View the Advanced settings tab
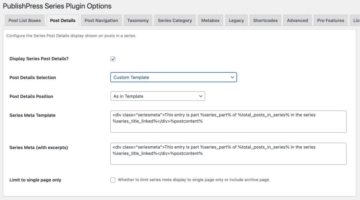 (297, 20)
